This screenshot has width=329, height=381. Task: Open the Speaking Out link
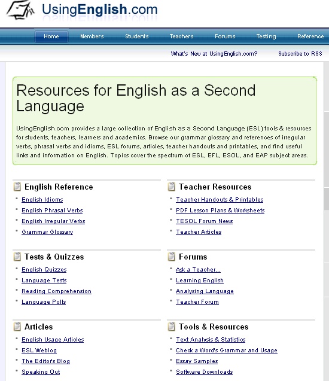(x=41, y=372)
